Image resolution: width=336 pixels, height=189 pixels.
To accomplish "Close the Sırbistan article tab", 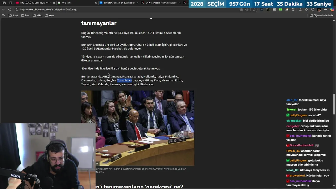I will coord(138,3).
